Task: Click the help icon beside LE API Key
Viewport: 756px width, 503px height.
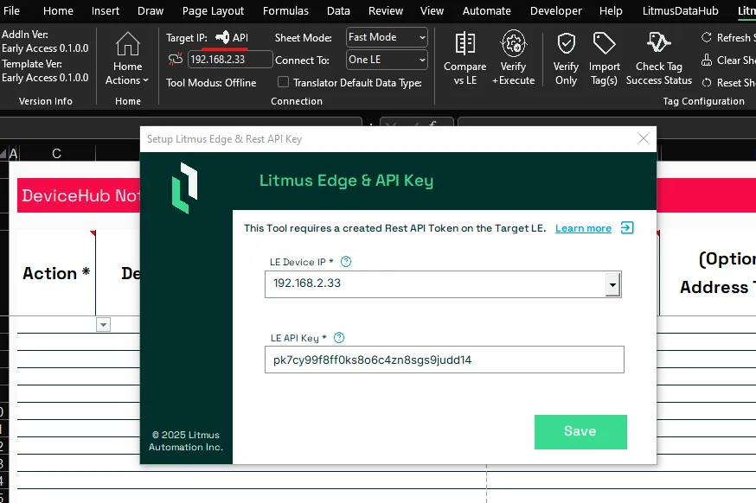Action: pos(339,338)
